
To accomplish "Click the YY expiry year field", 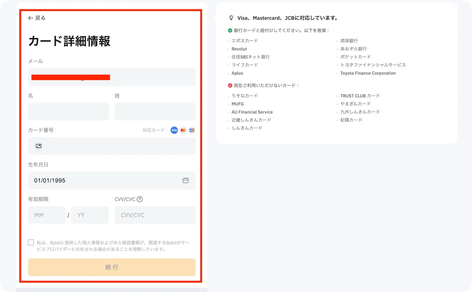I will click(90, 215).
